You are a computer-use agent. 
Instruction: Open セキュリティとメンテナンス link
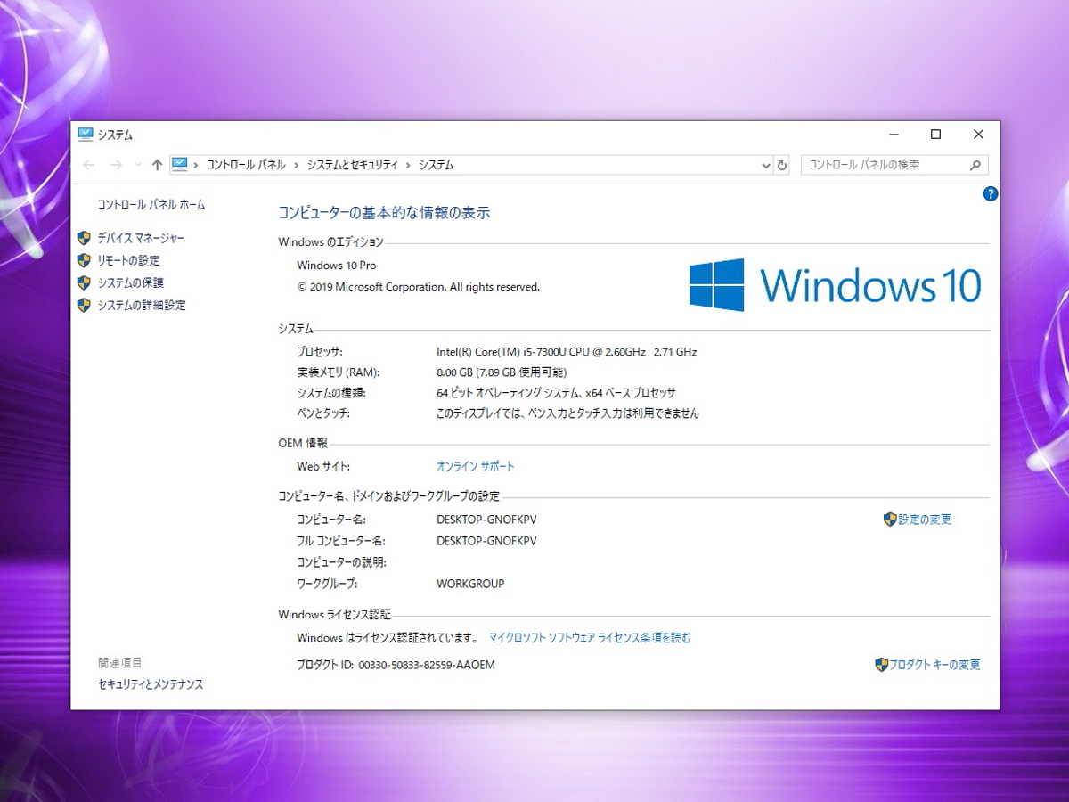[151, 684]
